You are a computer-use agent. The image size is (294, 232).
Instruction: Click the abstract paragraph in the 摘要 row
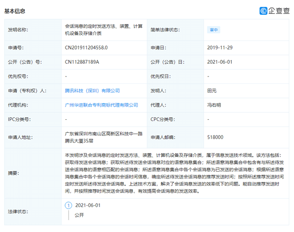pos(175,173)
